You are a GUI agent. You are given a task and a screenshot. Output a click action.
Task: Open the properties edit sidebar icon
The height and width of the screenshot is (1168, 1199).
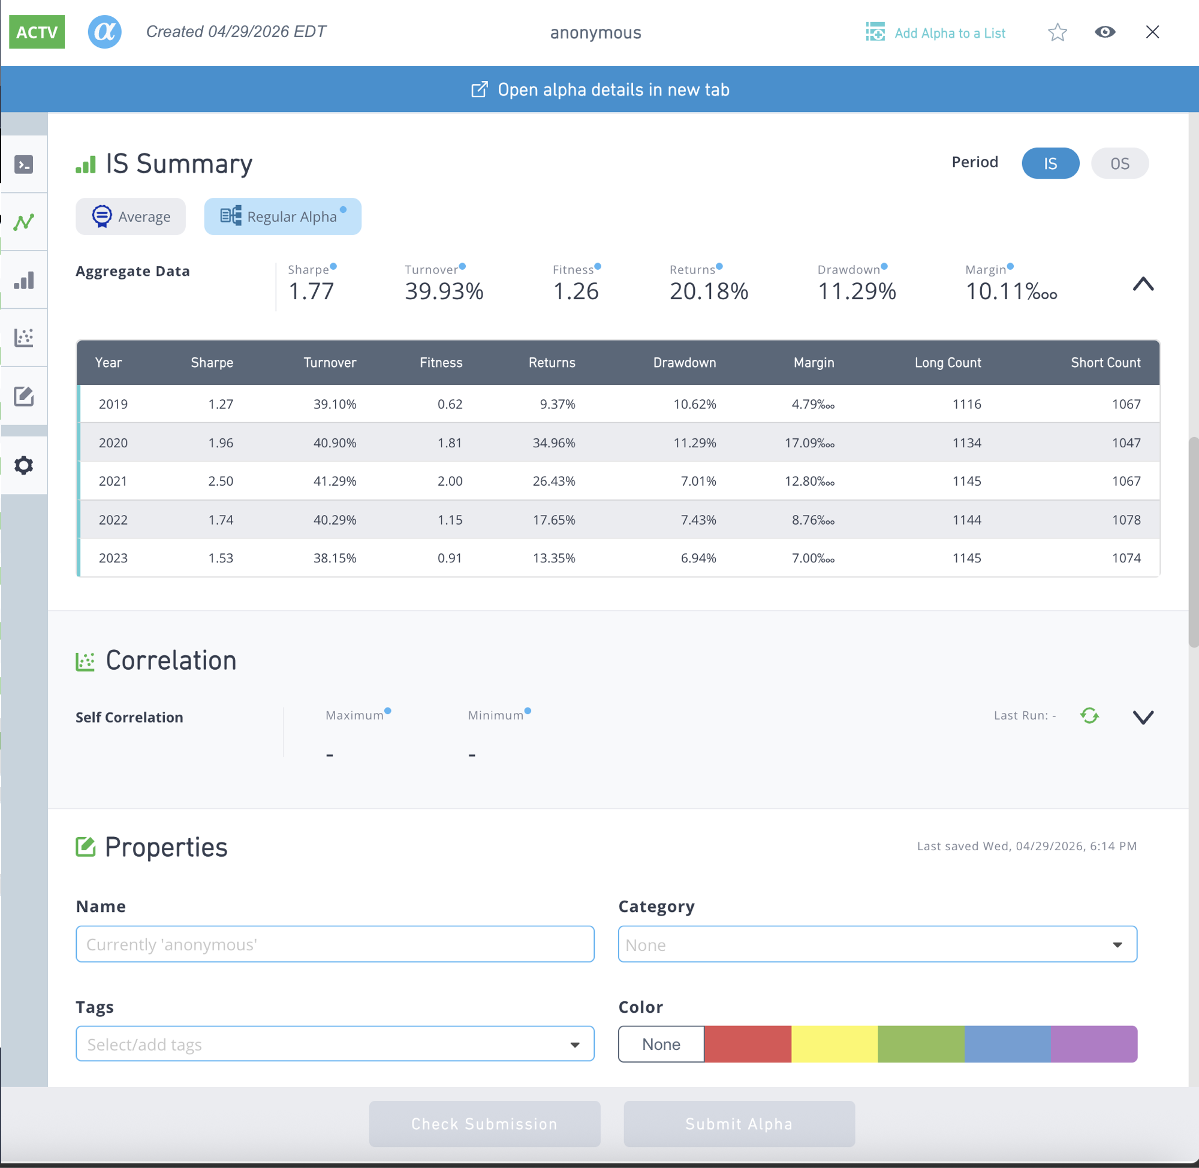coord(24,396)
